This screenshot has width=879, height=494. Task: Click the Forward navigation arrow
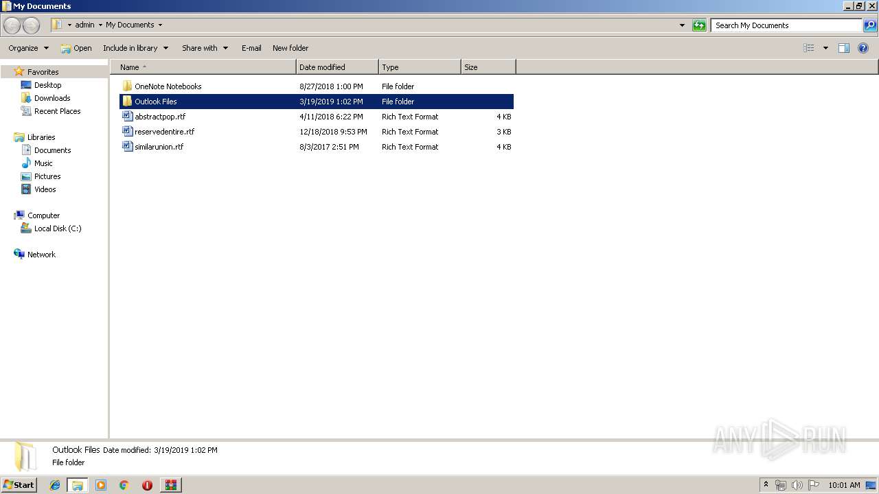31,25
